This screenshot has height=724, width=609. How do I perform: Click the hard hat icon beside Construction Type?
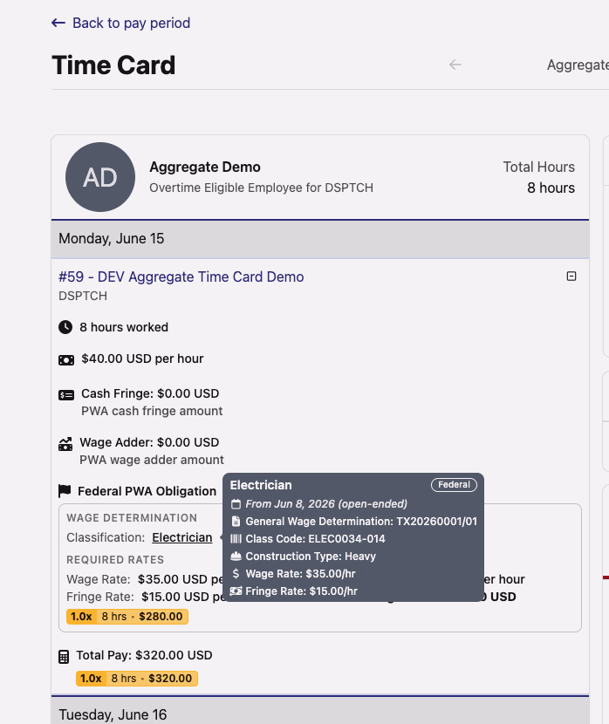[236, 556]
